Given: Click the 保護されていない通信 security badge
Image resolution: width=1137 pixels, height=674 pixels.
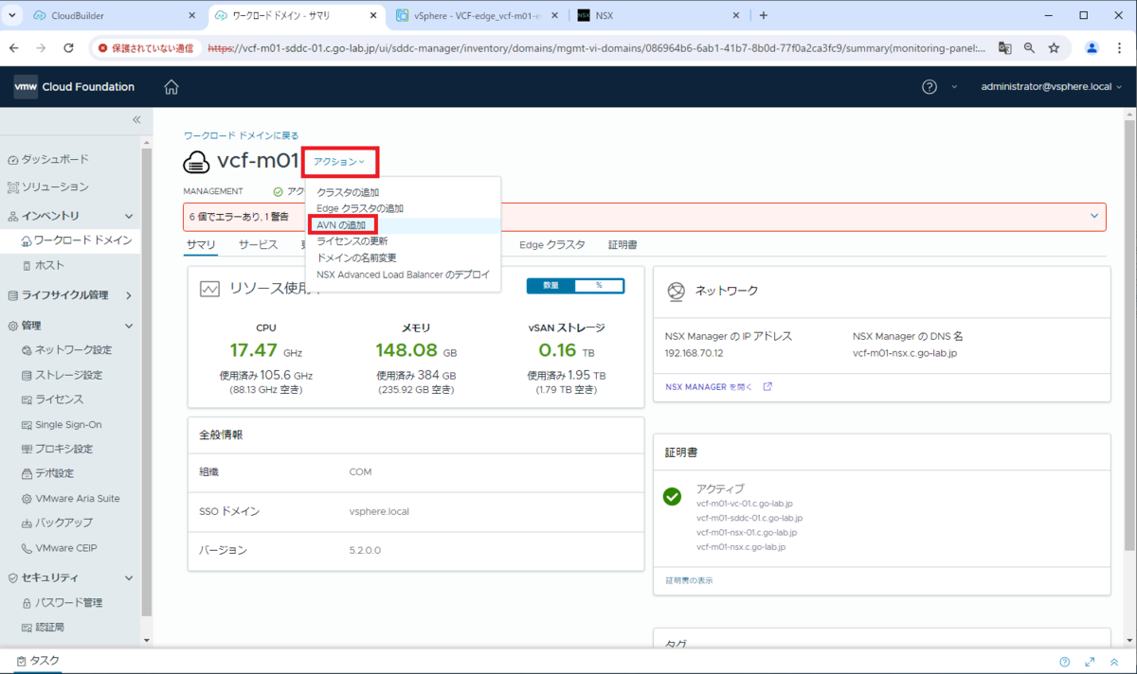Looking at the screenshot, I should tap(146, 47).
